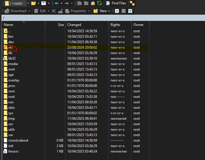Sort by the Name column header
This screenshot has height=160, width=205.
24,25
